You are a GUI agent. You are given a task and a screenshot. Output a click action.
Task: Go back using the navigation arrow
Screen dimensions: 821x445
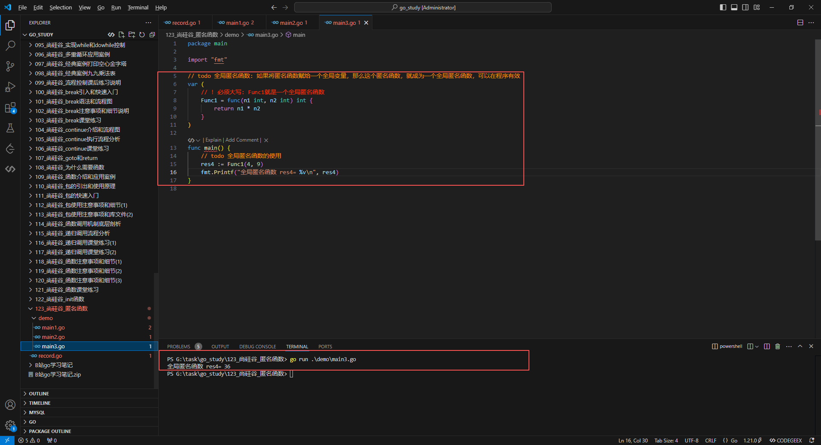(x=274, y=7)
